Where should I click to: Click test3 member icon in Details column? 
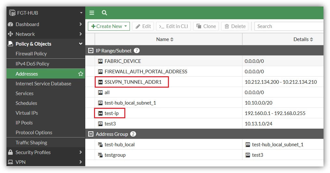248,155
